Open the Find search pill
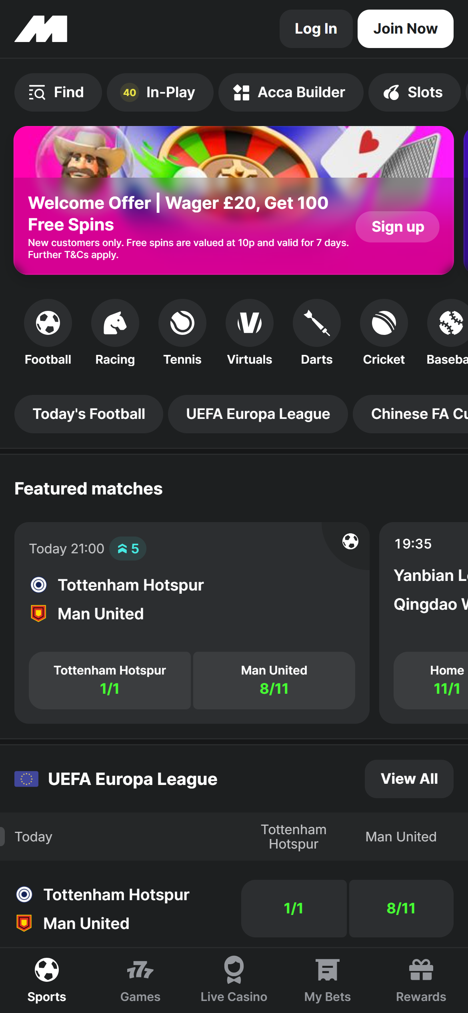Image resolution: width=468 pixels, height=1013 pixels. click(58, 92)
